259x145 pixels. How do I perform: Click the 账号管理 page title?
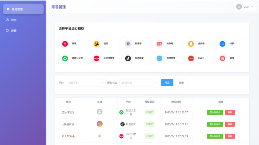coord(58,7)
